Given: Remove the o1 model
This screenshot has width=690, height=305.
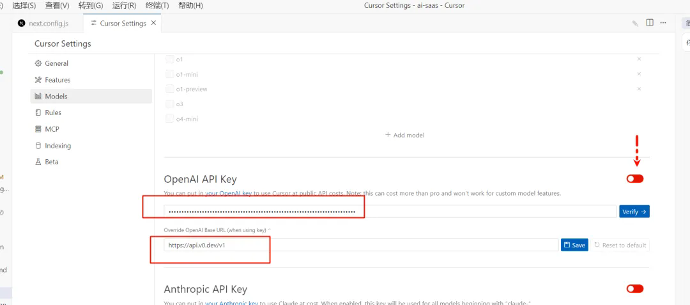Looking at the screenshot, I should (639, 59).
